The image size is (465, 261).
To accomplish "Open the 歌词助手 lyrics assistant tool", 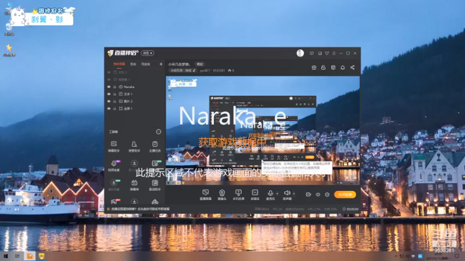I will pos(155,185).
